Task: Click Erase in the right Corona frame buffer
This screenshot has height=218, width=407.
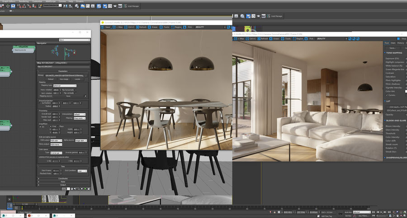Action: (274, 39)
